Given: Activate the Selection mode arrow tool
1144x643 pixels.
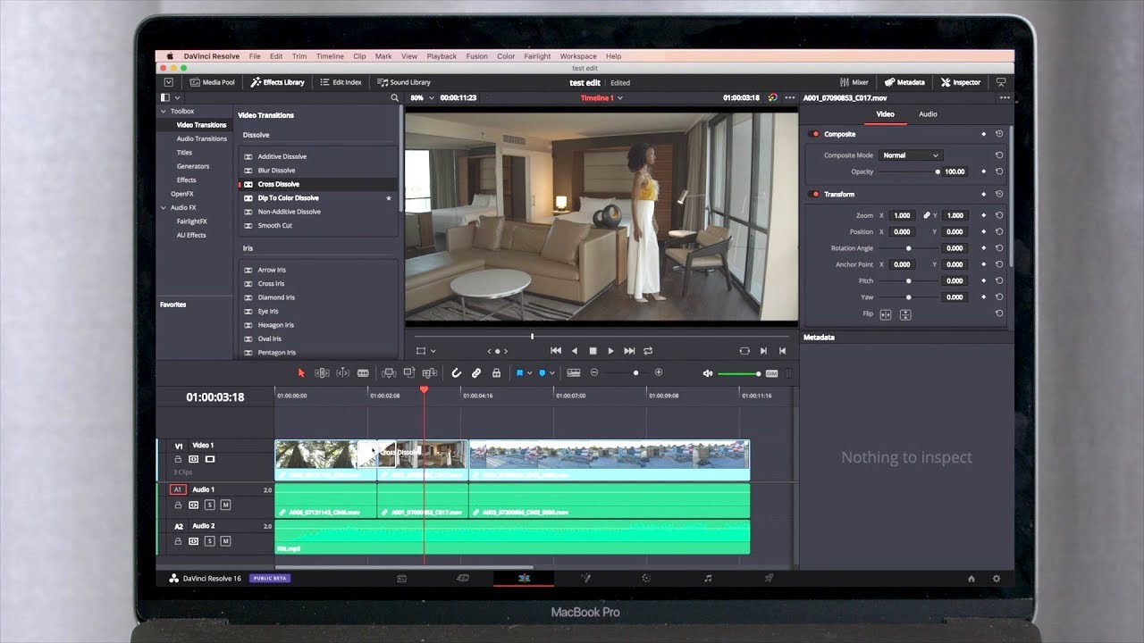Looking at the screenshot, I should point(301,372).
